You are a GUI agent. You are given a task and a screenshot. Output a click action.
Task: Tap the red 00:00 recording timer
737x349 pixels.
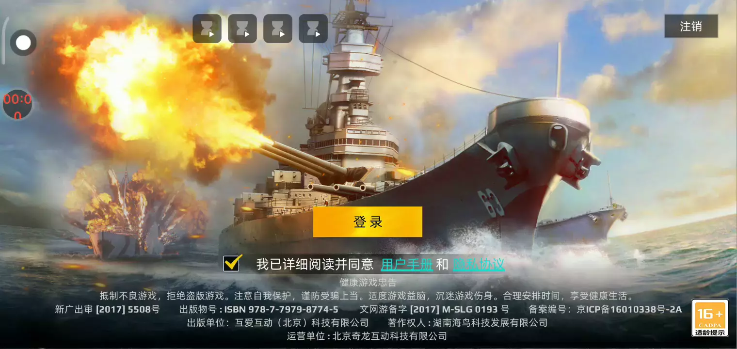[x=17, y=104]
